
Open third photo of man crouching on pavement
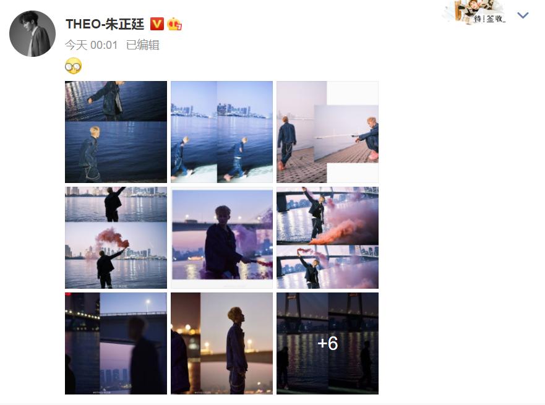(x=327, y=132)
